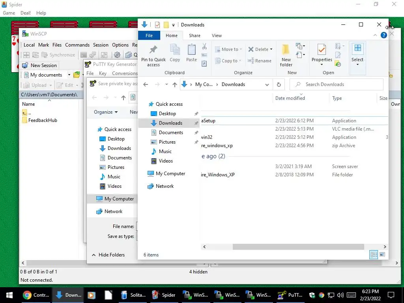
Task: Select the FeedbackHub folder in WinSCP
Action: pos(40,120)
